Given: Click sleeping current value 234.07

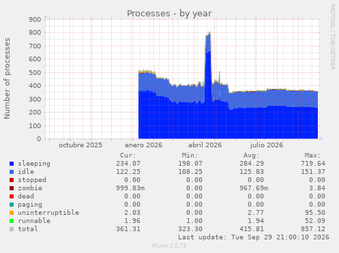Looking at the screenshot, I should [x=128, y=164].
